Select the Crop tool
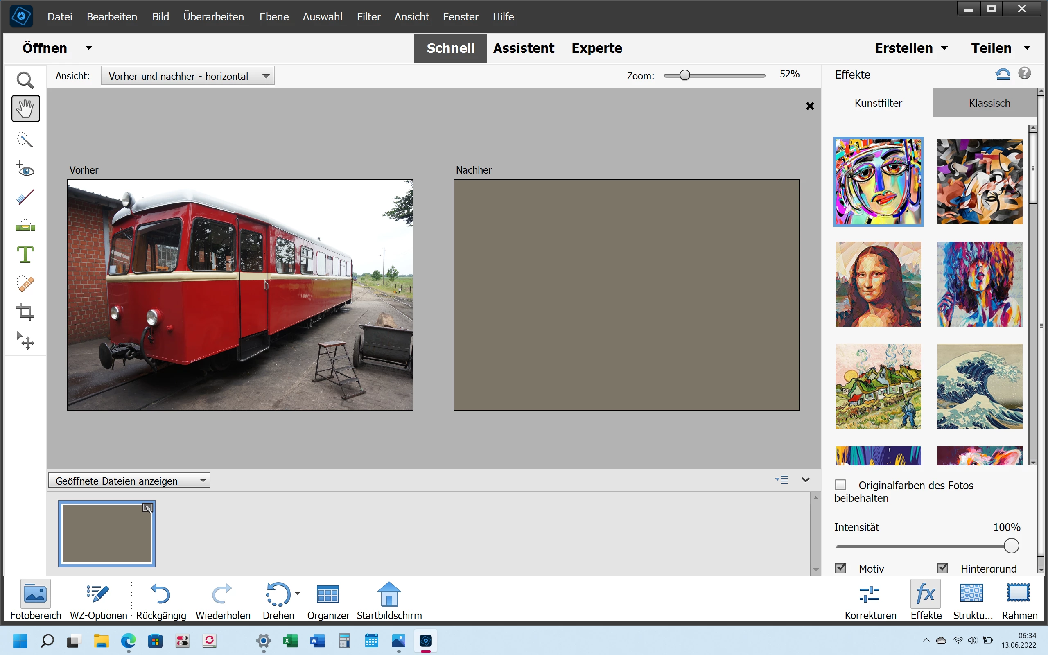This screenshot has height=655, width=1048. [x=25, y=312]
